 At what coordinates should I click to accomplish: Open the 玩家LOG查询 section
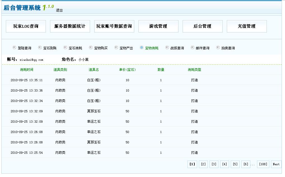[26, 26]
